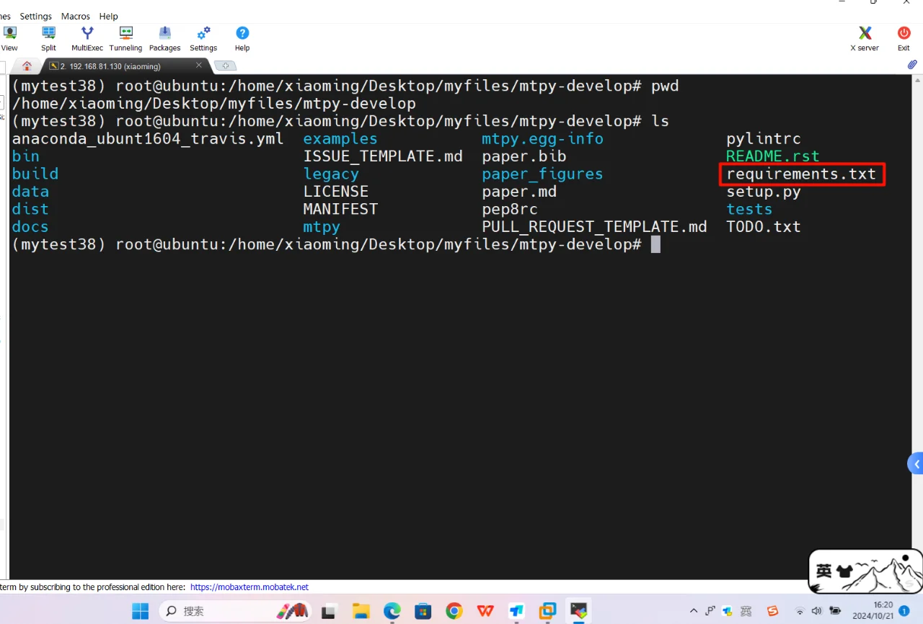Open the Help menu in menu bar
Screen dimensions: 923x624
click(x=108, y=16)
